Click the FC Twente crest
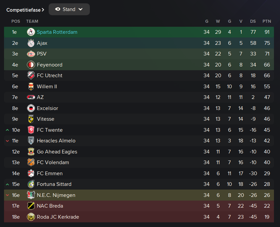280x227 pixels. (31, 130)
